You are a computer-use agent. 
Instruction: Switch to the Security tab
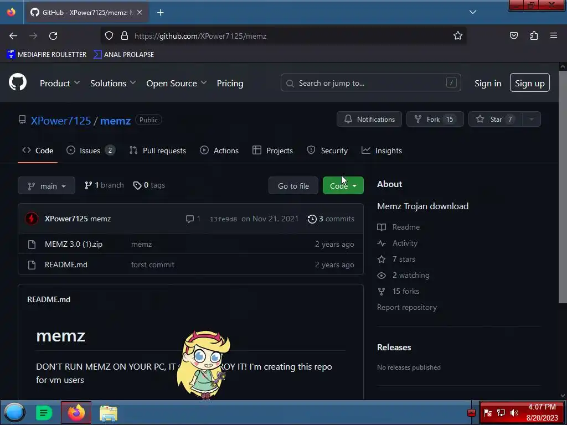[327, 151]
